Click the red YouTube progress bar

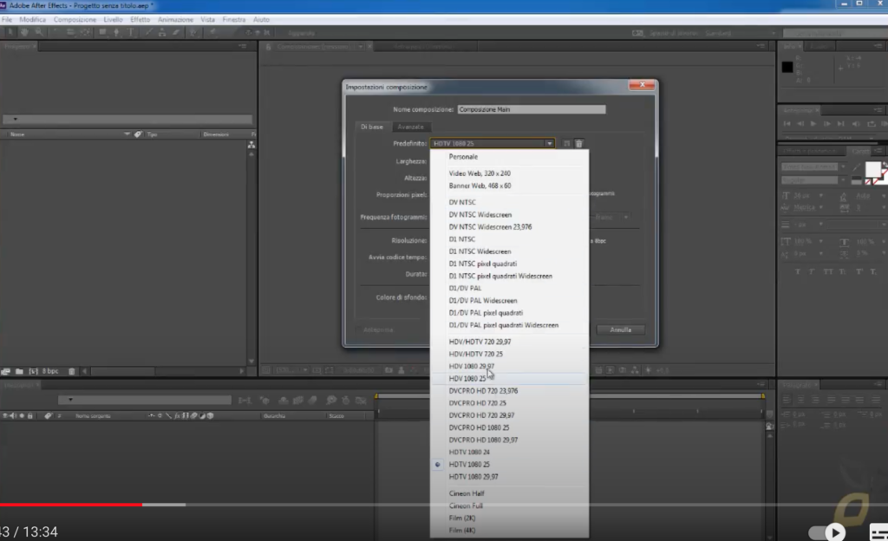[71, 505]
